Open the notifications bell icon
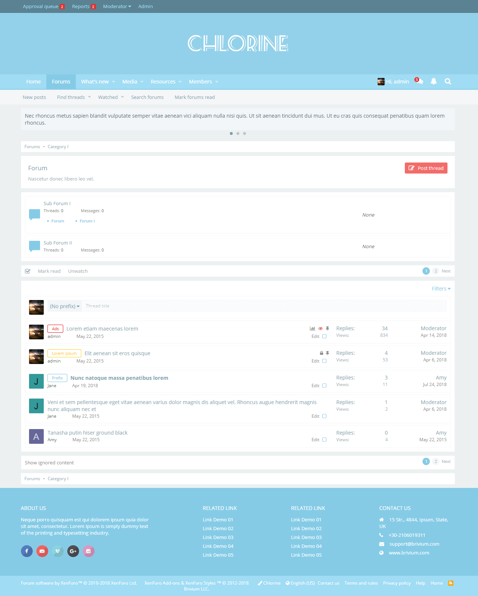 [x=434, y=81]
